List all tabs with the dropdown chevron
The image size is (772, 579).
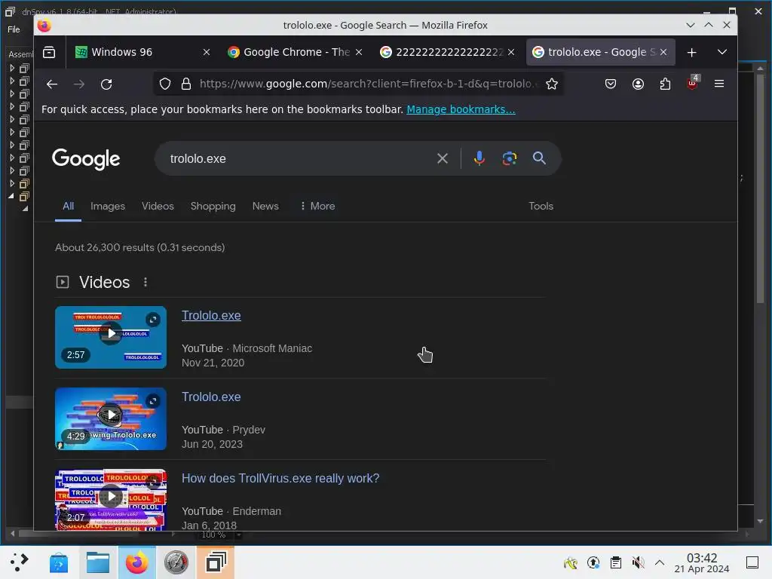tap(722, 52)
